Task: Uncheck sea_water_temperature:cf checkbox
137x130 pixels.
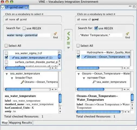Action: (6, 58)
